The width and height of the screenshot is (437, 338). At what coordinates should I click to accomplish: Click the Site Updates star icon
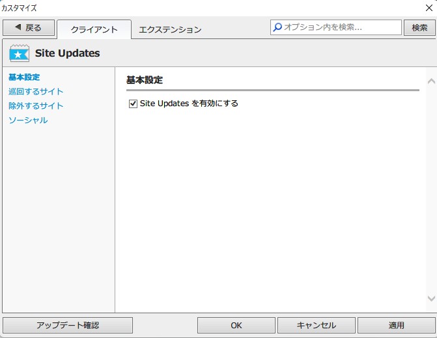coord(19,53)
